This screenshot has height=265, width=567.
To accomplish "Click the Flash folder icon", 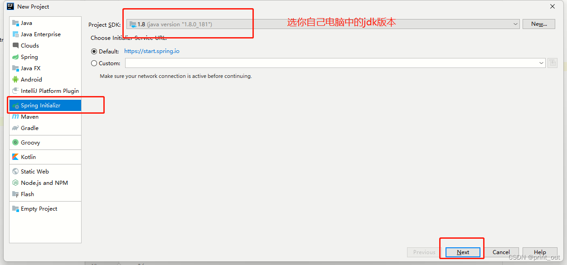I will tap(15, 194).
